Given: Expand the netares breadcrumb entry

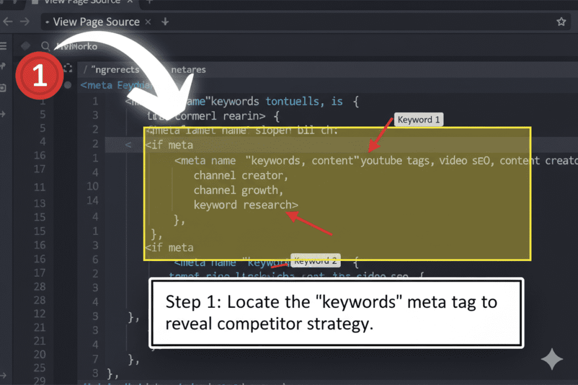Looking at the screenshot, I should point(189,69).
